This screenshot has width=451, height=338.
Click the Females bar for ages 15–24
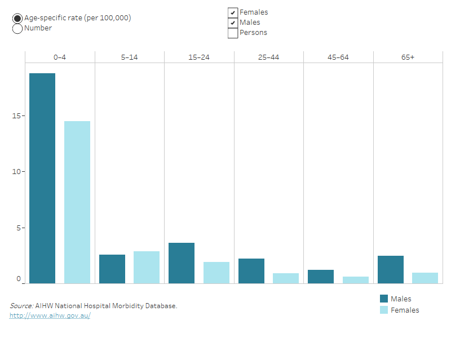coord(216,273)
